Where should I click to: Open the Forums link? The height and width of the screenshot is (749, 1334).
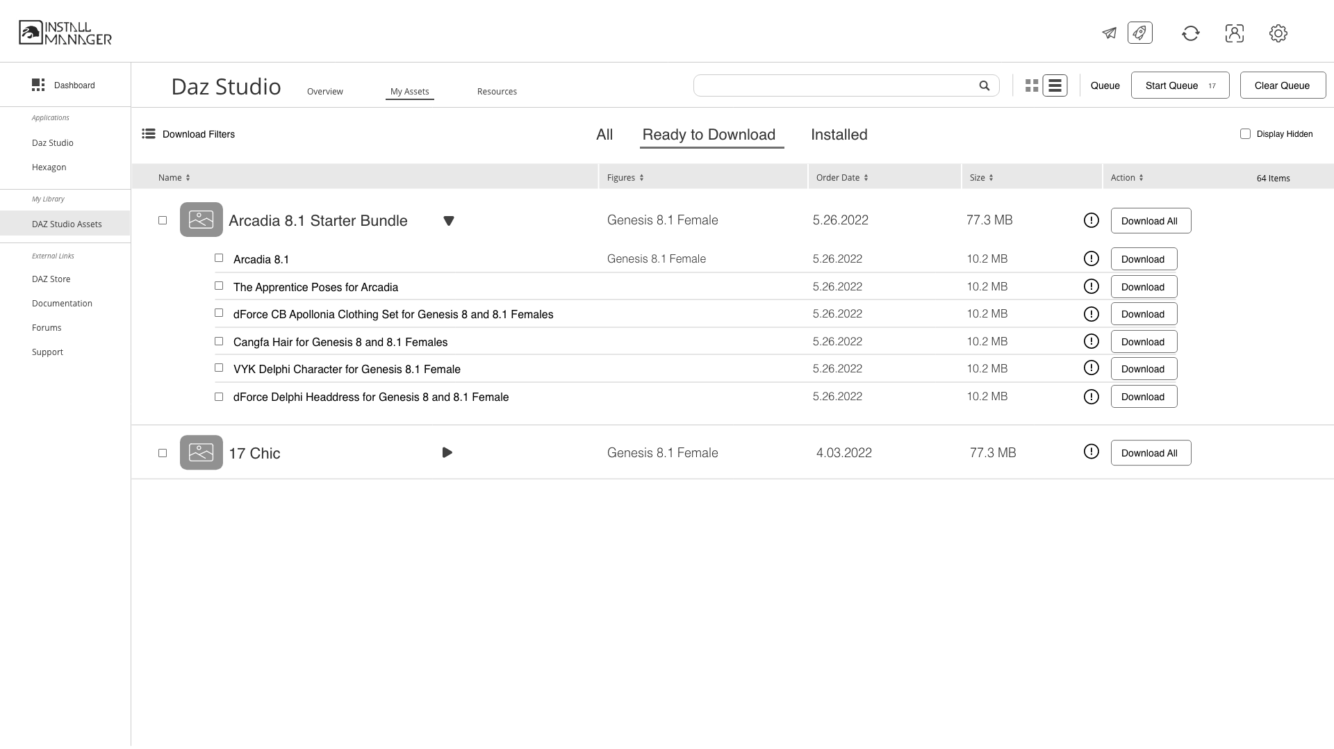[x=47, y=327]
